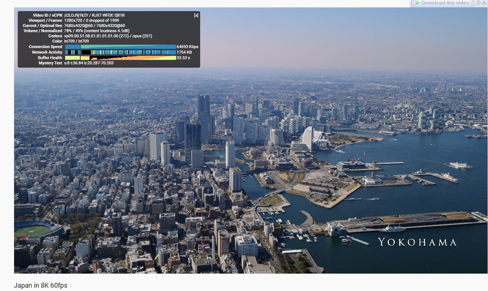Click the volume value 78% / 49%

click(73, 31)
